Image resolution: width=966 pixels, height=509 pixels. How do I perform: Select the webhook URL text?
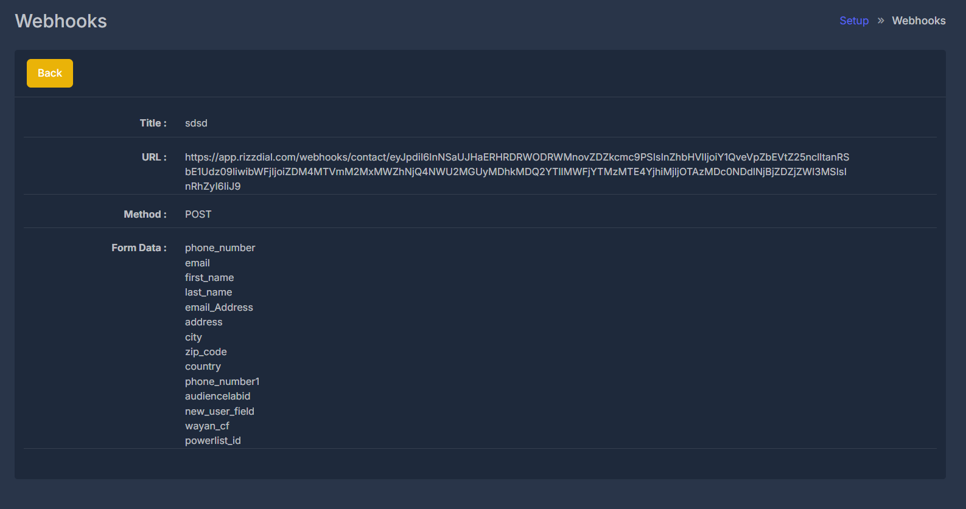tap(517, 171)
